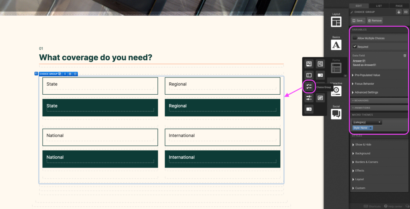Image resolution: width=410 pixels, height=209 pixels.
Task: Select the white Regional choice option
Action: coord(222,86)
